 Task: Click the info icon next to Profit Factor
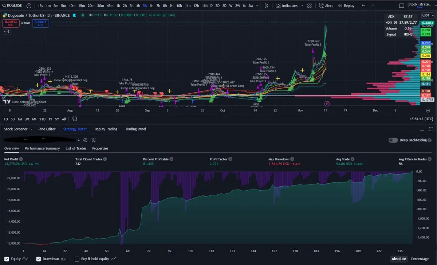pyautogui.click(x=230, y=159)
